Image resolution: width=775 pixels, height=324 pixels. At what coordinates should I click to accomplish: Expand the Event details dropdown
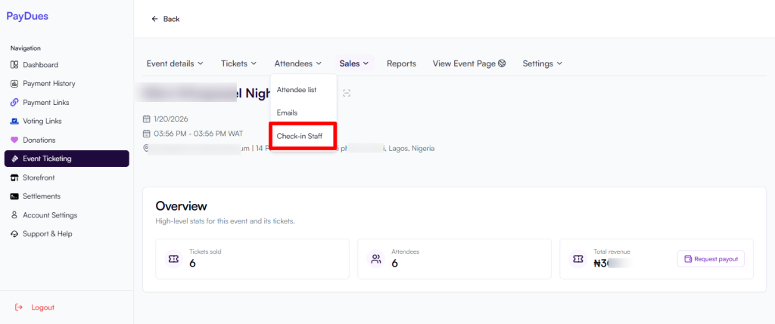pos(175,63)
